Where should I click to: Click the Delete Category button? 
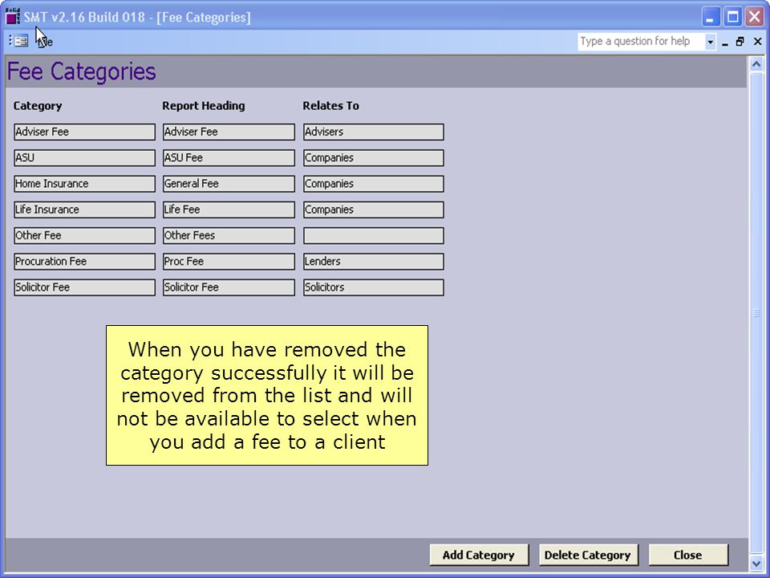coord(588,555)
